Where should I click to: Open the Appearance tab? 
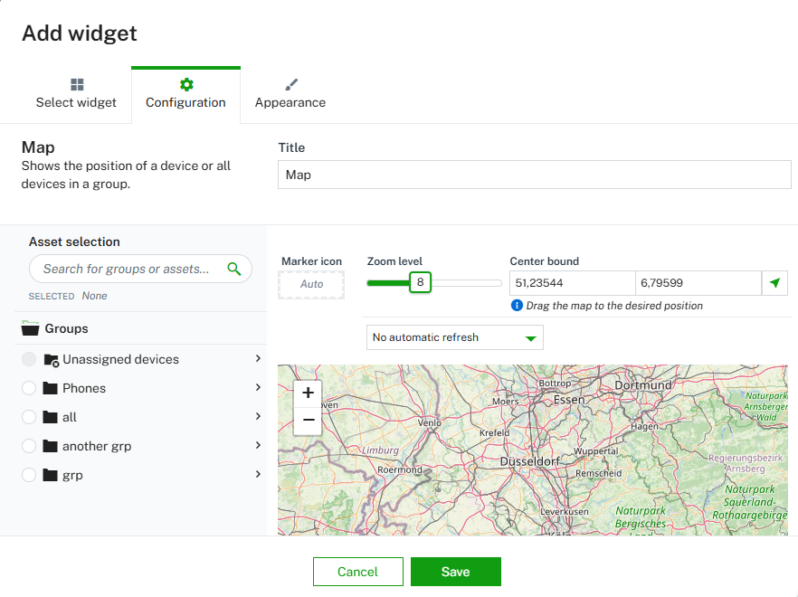coord(290,93)
